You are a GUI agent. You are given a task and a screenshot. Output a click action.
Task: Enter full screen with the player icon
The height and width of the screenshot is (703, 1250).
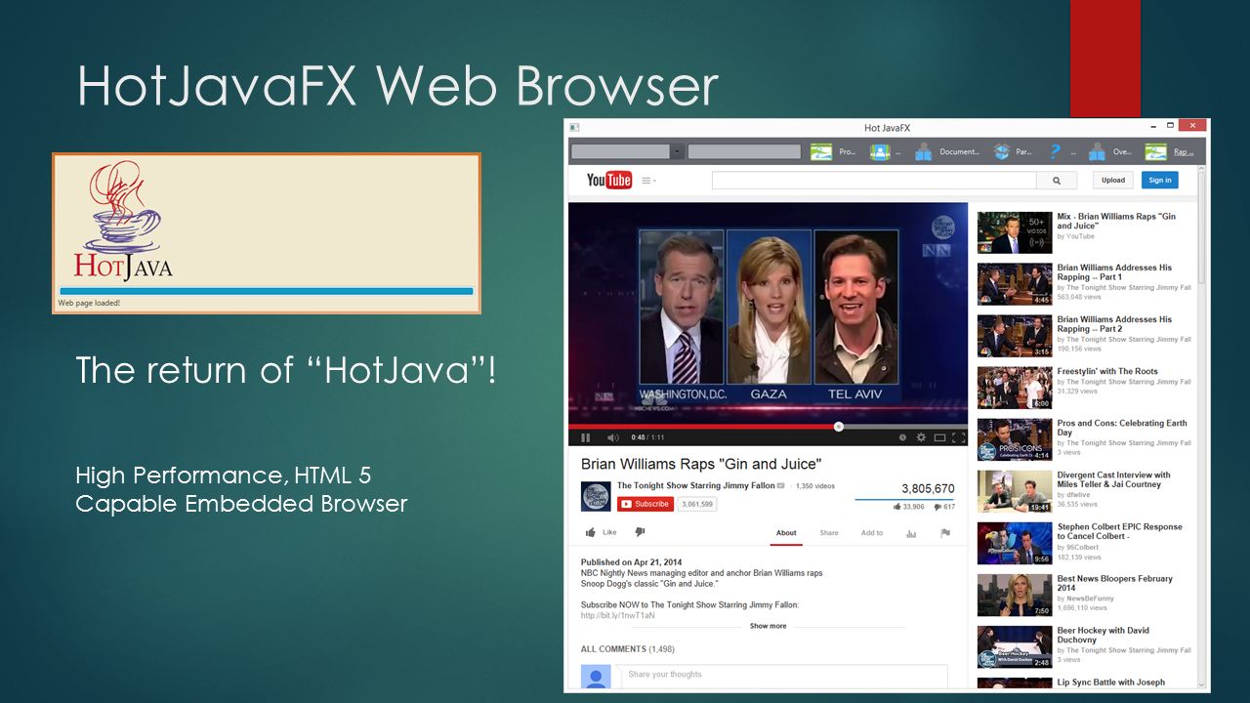958,437
